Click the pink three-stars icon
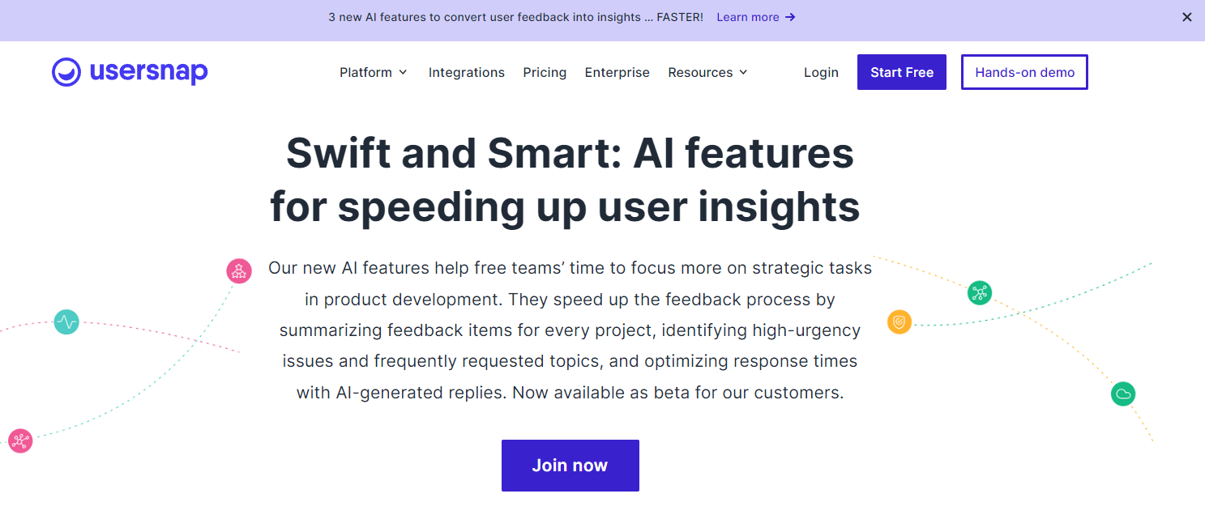The height and width of the screenshot is (515, 1205). tap(239, 271)
